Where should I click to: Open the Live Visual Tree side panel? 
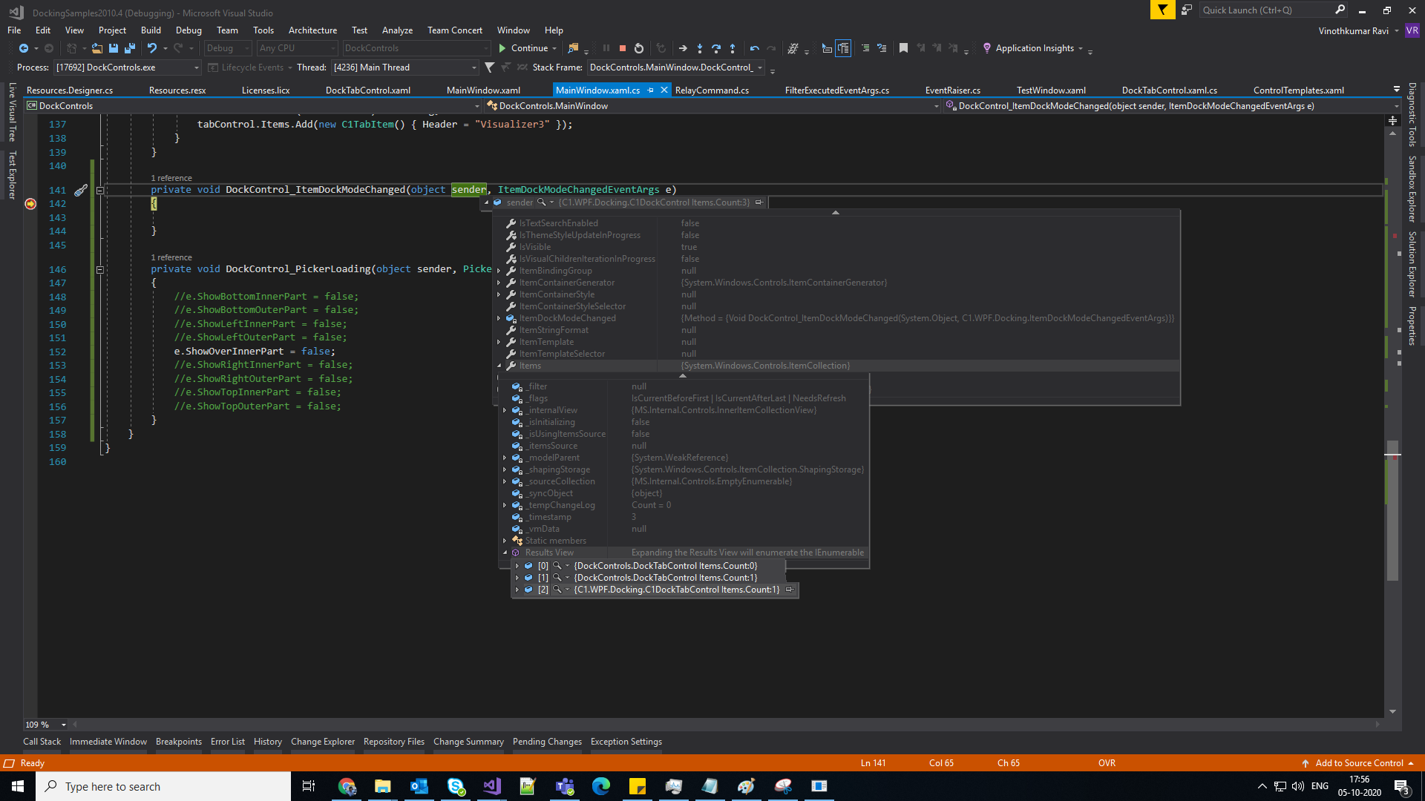pyautogui.click(x=12, y=112)
